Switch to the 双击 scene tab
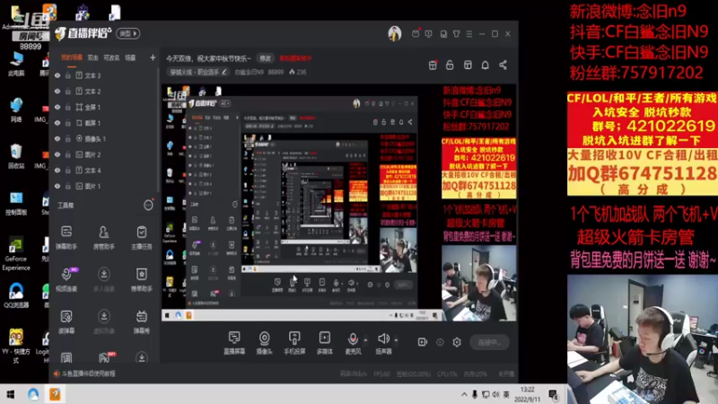Screen dimensions: 718x404 [93, 57]
